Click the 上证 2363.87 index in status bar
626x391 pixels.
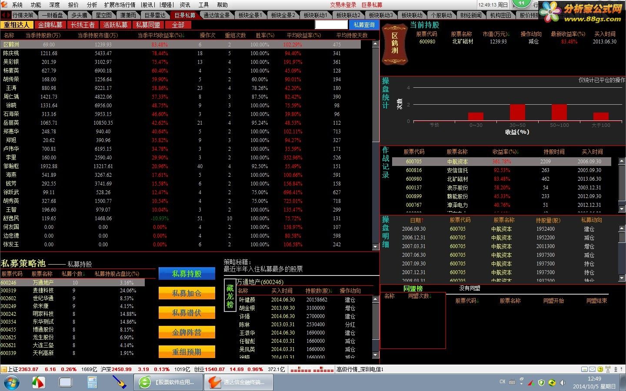point(23,369)
